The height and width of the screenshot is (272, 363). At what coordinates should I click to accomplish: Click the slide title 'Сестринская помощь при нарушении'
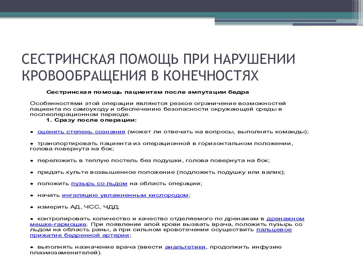(x=158, y=60)
